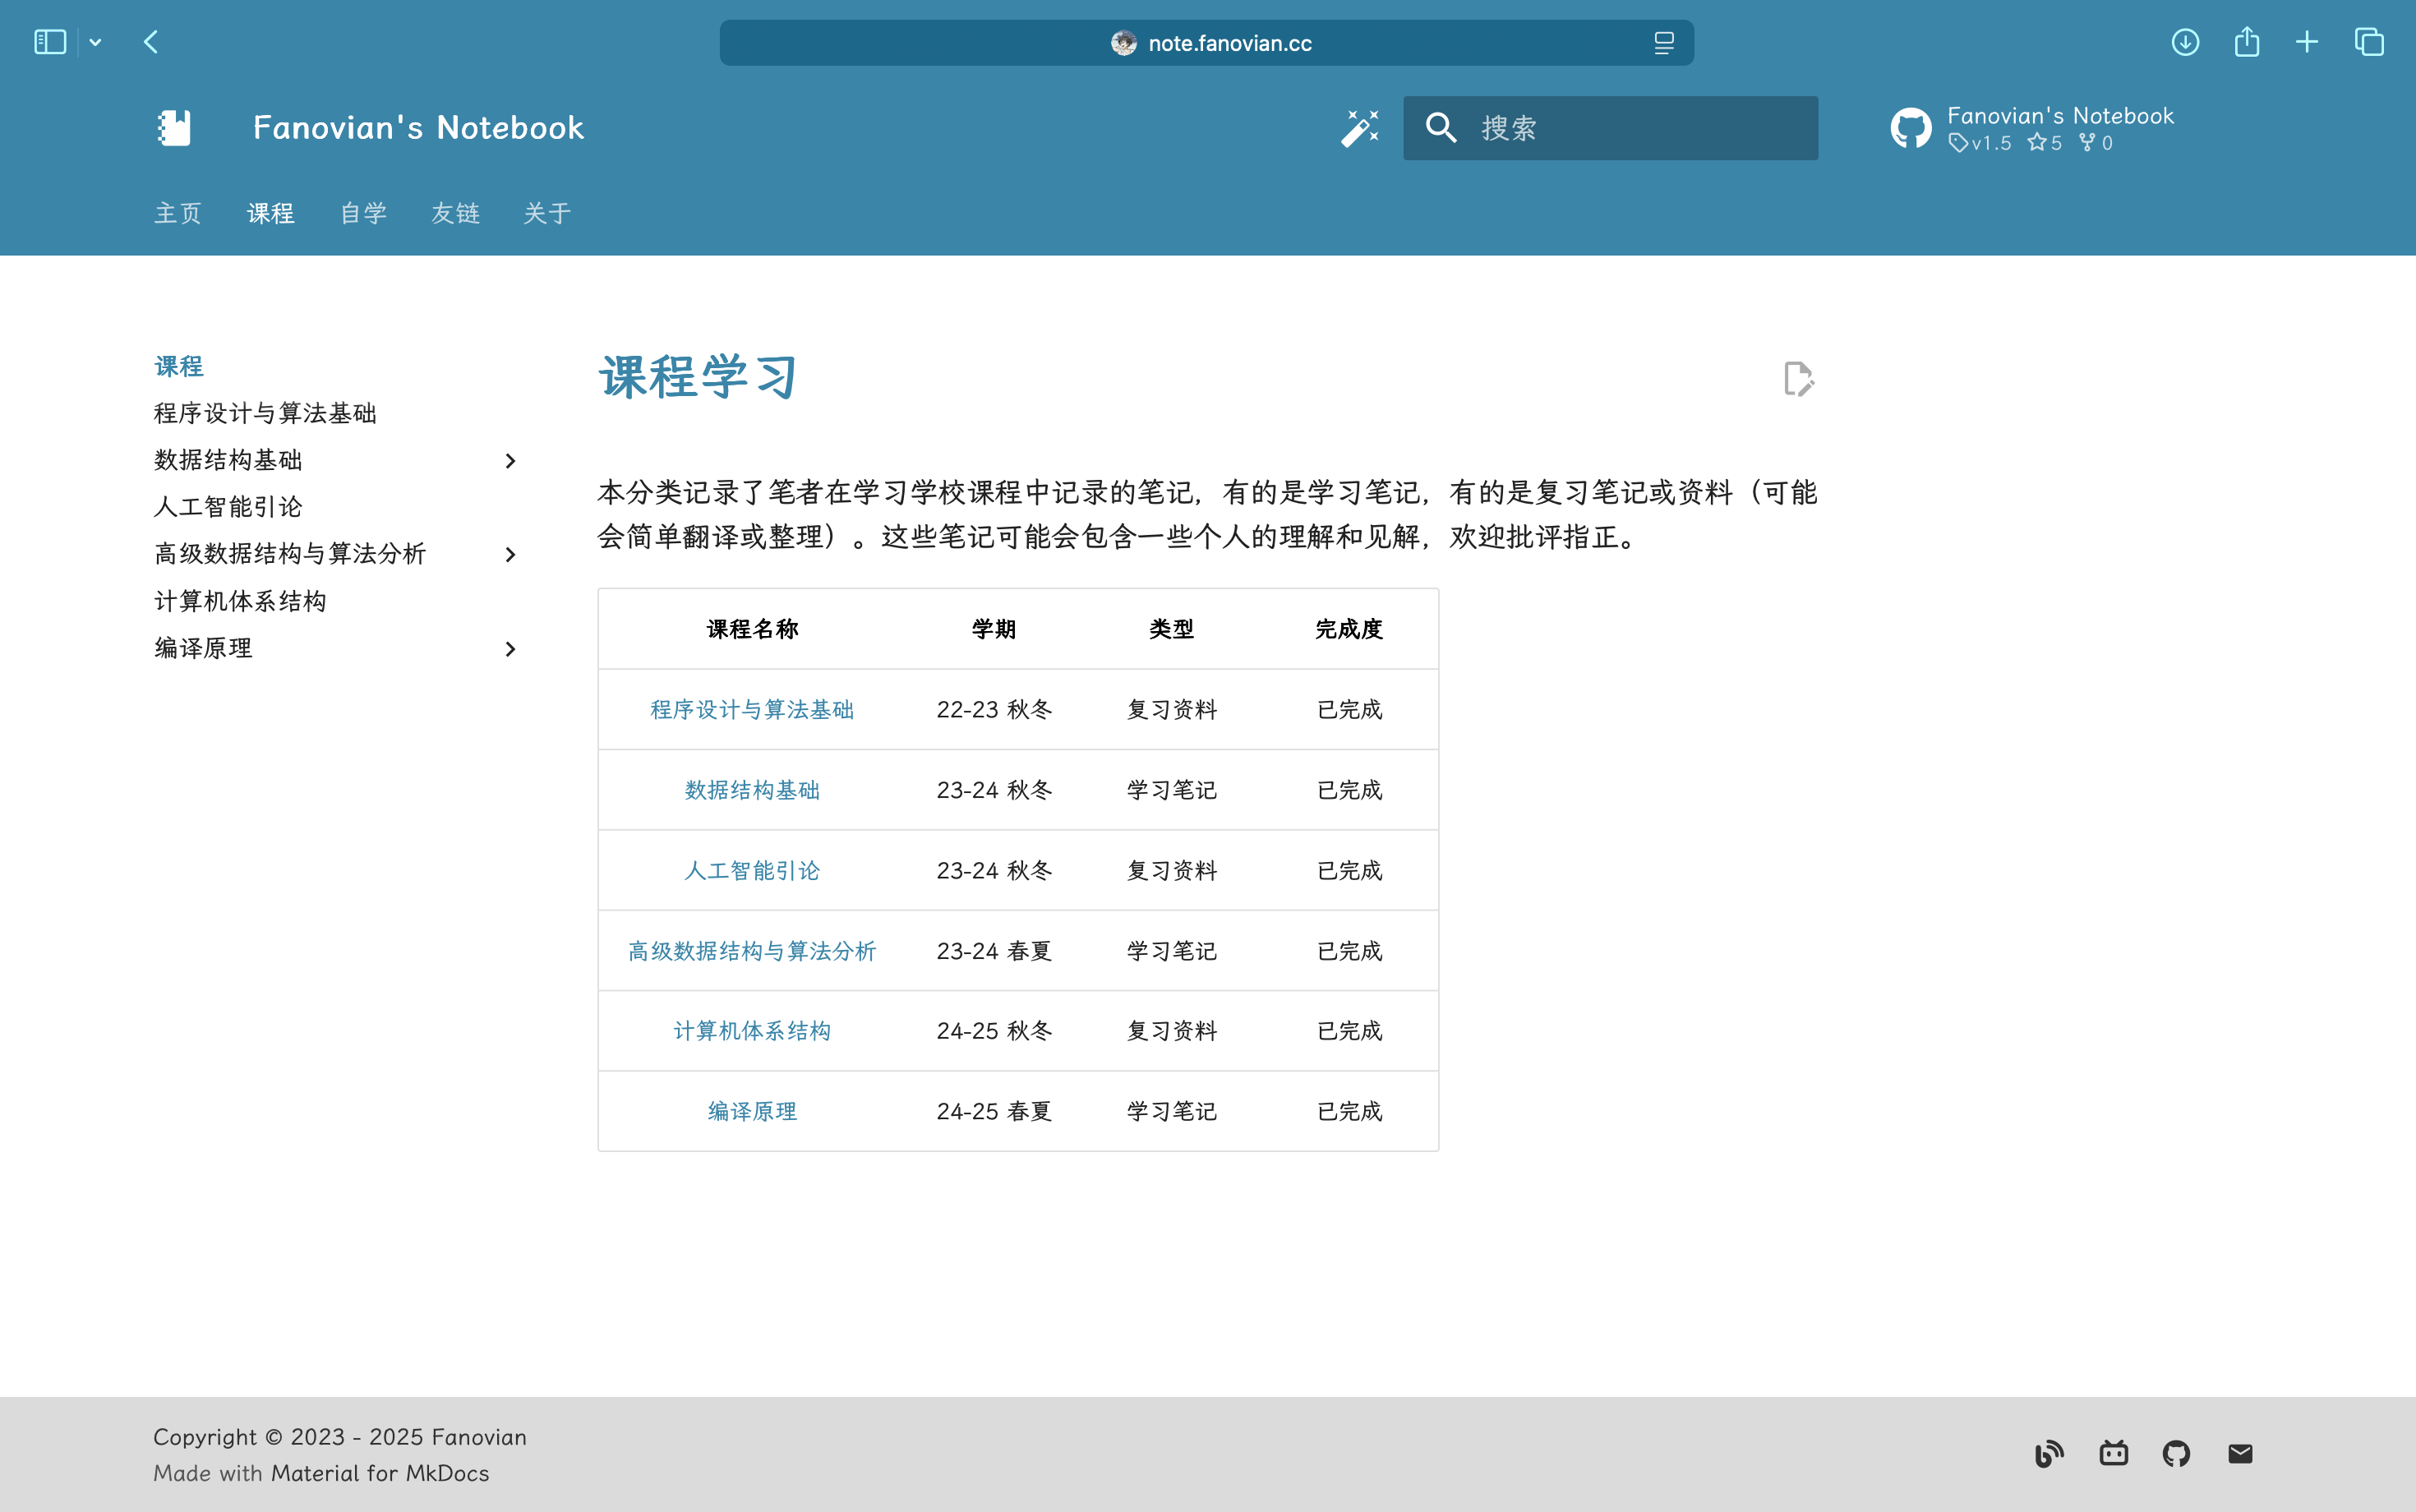
Task: Show tab overview in Safari
Action: pos(2369,42)
